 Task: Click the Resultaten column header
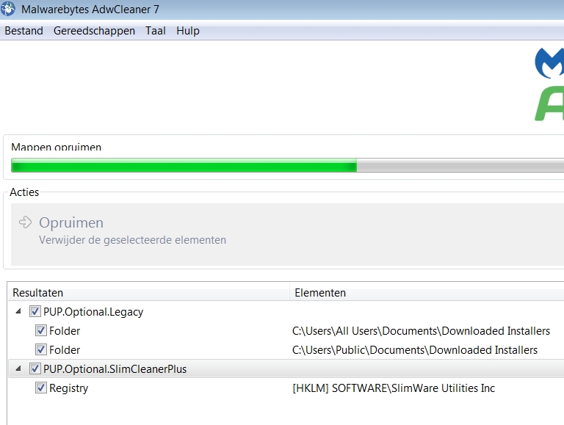pyautogui.click(x=149, y=293)
